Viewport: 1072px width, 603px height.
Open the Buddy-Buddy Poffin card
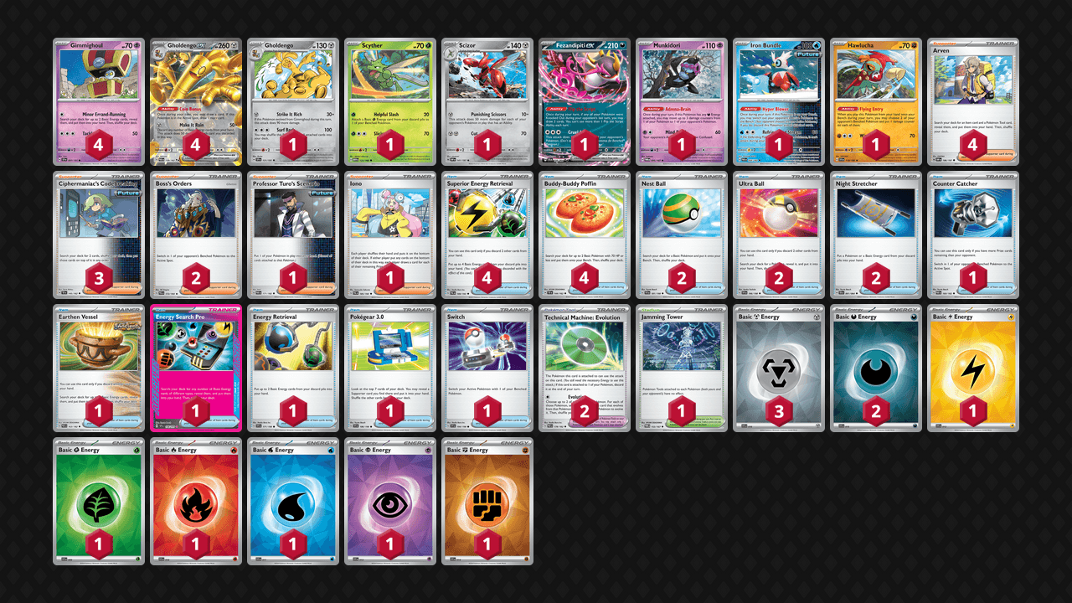[585, 234]
